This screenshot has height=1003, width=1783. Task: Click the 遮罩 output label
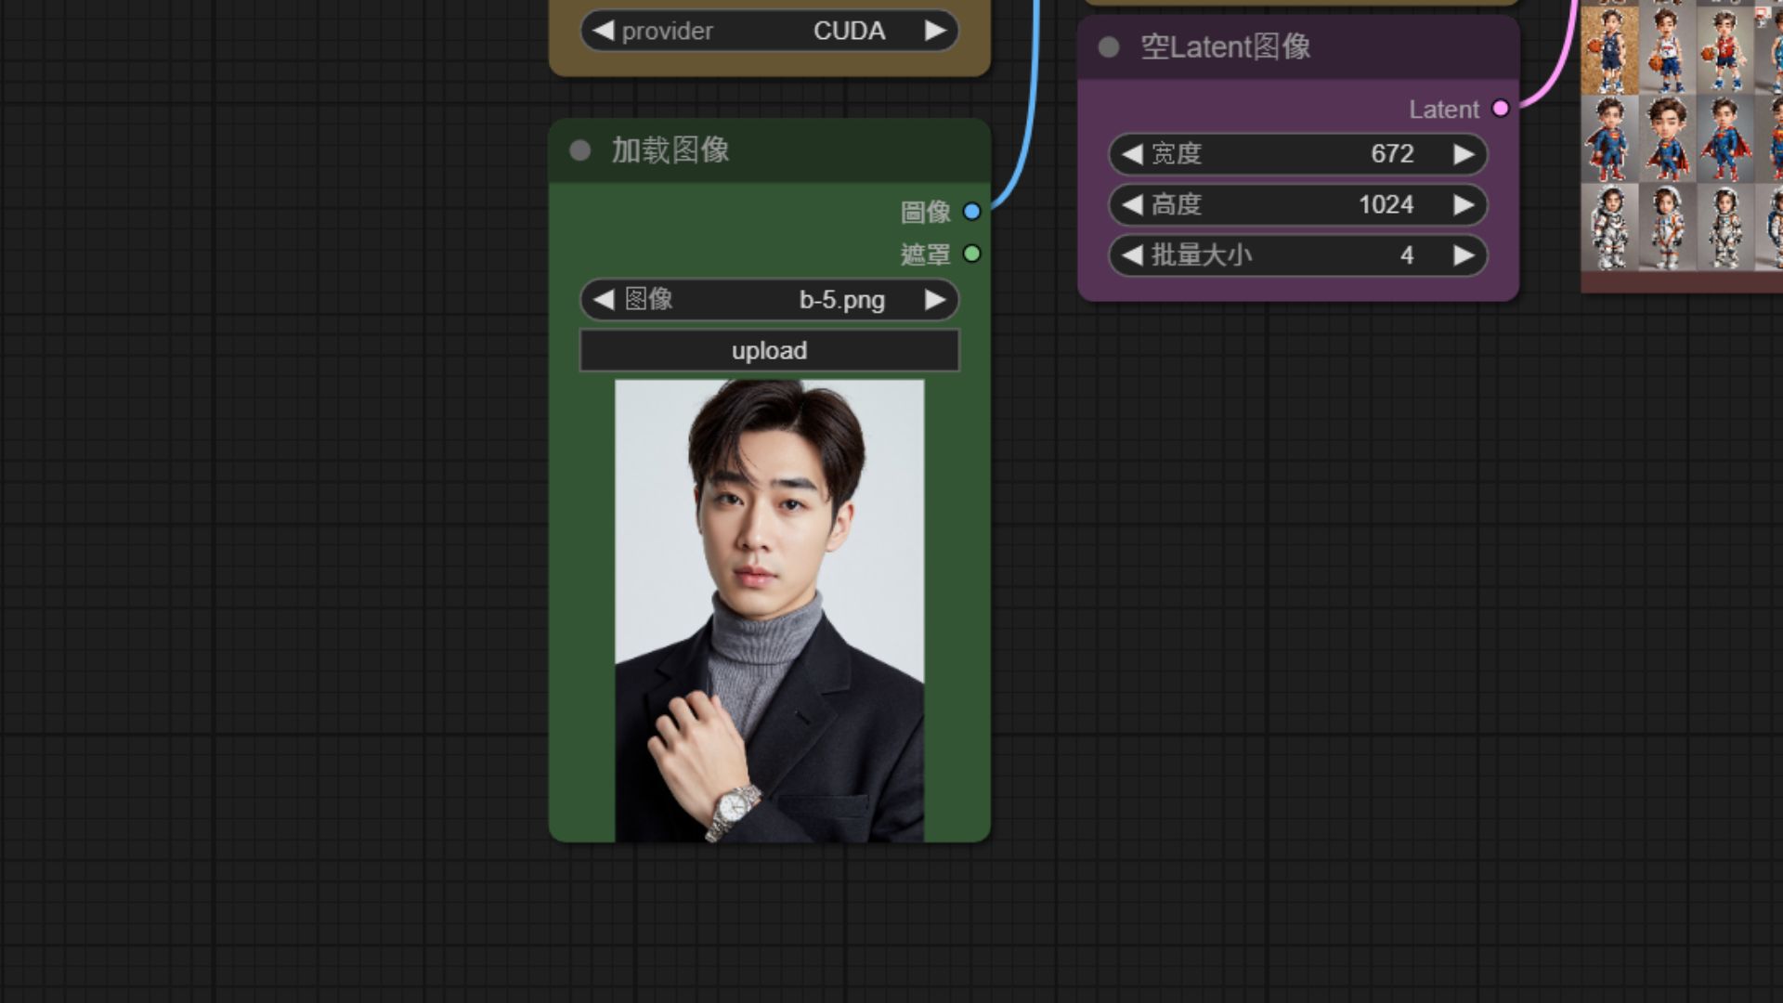tap(926, 254)
